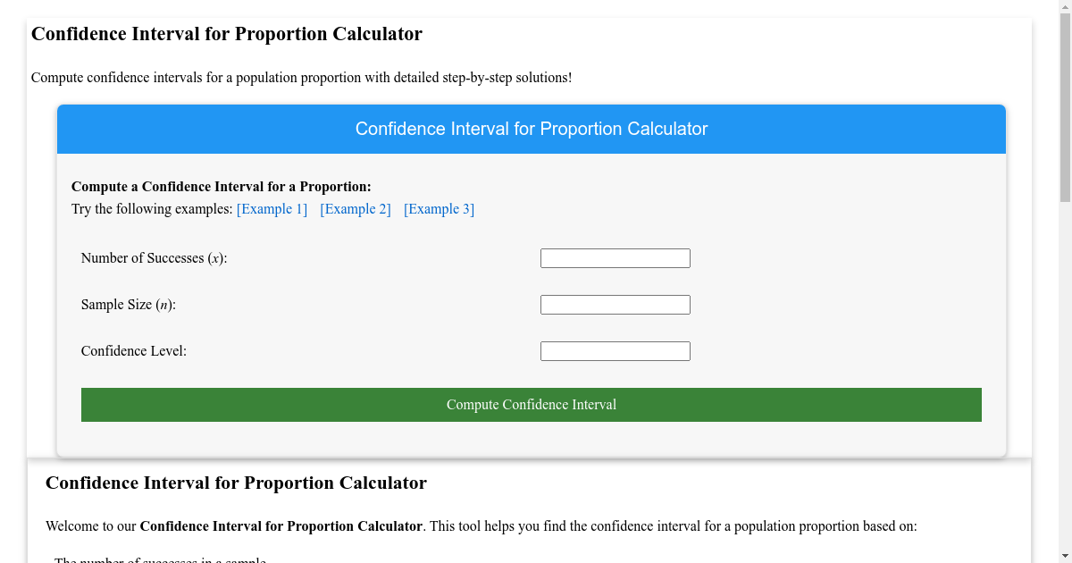Screen dimensions: 1072x563
Task: Click the Sample Size input field
Action: pyautogui.click(x=615, y=304)
